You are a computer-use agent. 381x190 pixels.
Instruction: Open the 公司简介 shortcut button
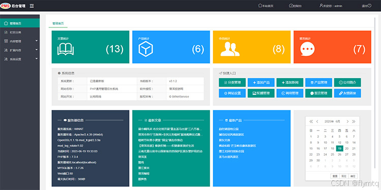point(347,82)
